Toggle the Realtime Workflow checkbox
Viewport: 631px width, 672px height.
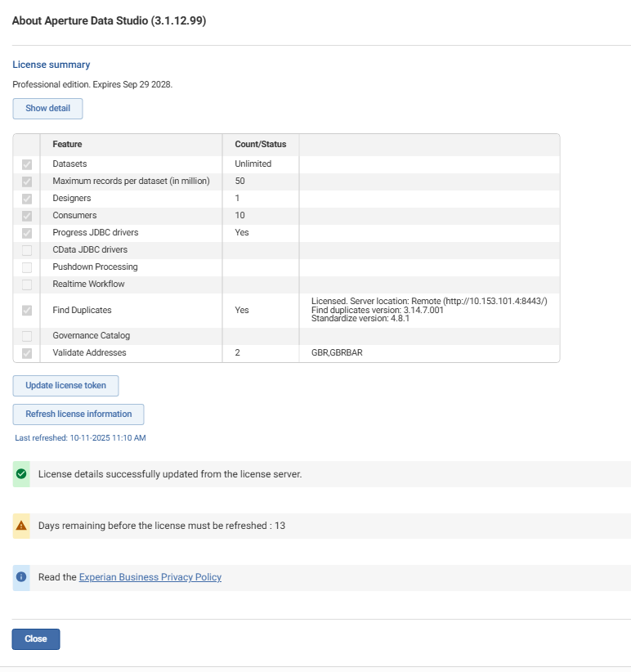click(26, 284)
